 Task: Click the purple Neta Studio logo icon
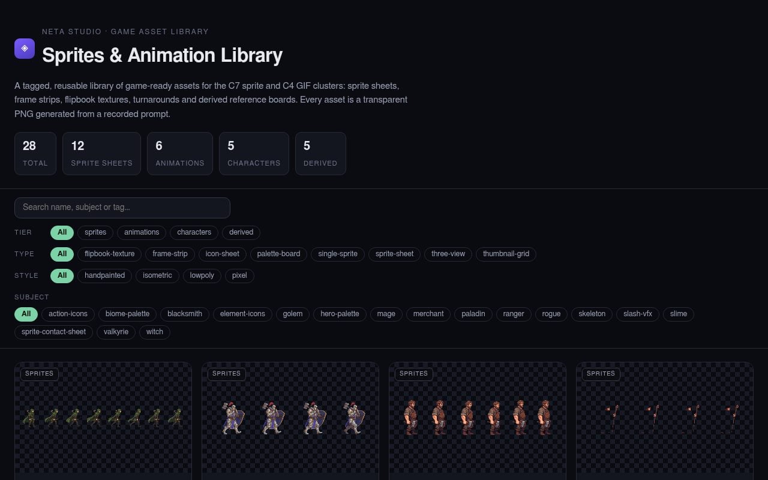[x=25, y=49]
